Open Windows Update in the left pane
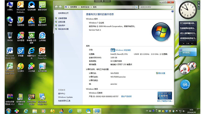This screenshot has height=114, width=205. [65, 97]
